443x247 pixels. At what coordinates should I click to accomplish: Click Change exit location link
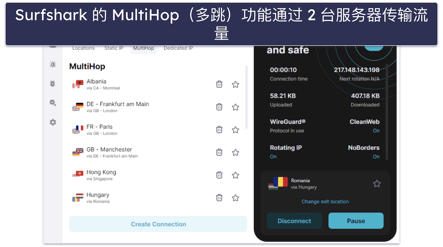click(325, 202)
